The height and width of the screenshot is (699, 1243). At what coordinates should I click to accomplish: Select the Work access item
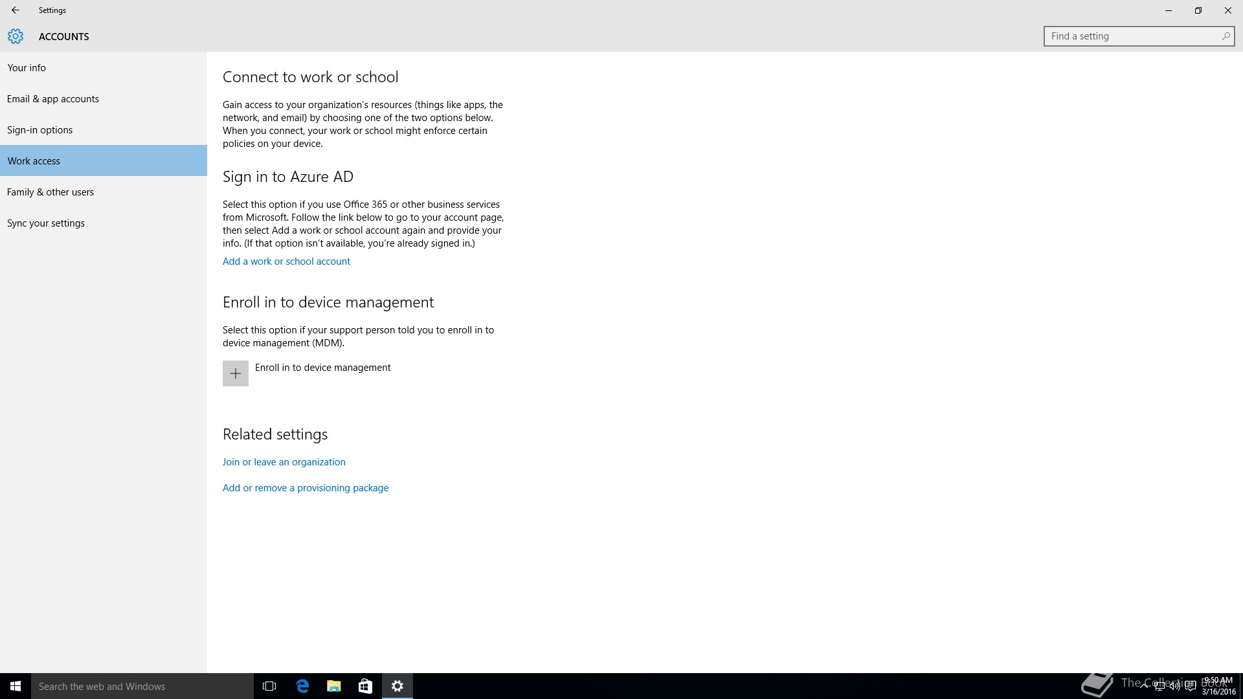click(104, 161)
